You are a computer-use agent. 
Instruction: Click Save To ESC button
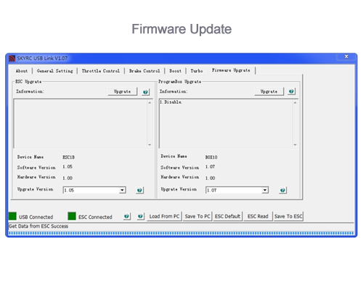[x=288, y=216]
